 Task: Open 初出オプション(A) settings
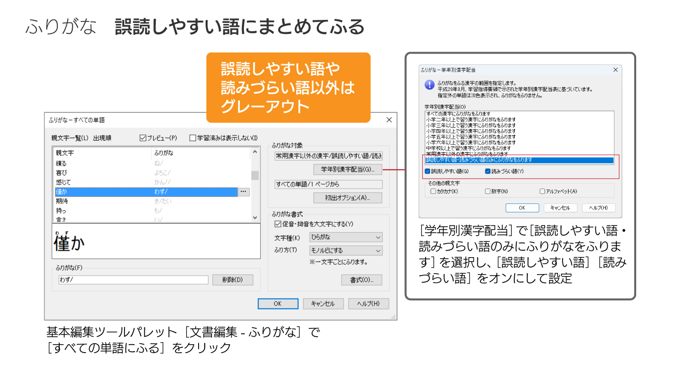(347, 197)
